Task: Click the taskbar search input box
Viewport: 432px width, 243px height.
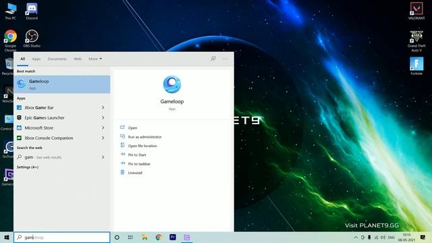Action: click(x=61, y=237)
